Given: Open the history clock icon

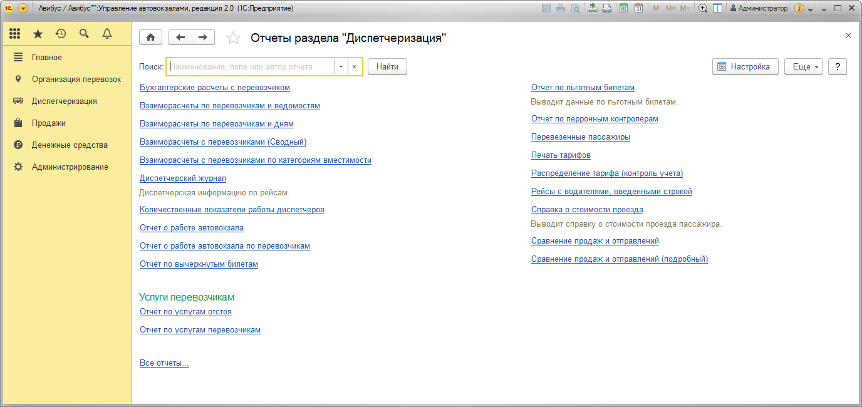Looking at the screenshot, I should point(61,34).
